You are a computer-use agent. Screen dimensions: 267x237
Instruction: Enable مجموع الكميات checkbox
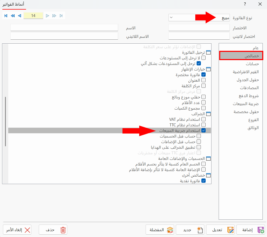tap(204, 108)
